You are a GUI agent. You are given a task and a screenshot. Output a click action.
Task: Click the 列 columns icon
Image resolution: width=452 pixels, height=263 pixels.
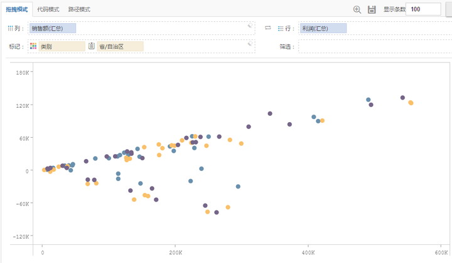pos(10,29)
